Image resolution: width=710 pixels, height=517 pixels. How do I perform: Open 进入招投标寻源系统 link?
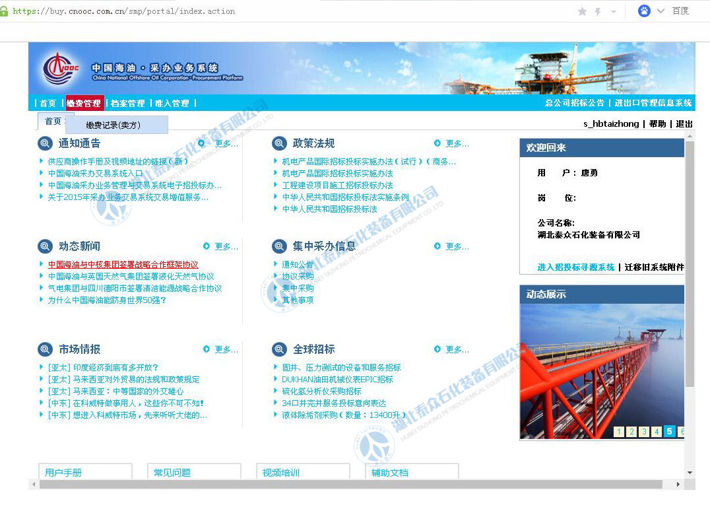pos(576,267)
